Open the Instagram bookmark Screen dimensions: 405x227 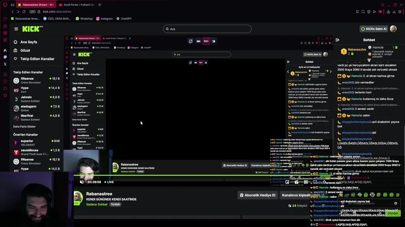click(x=104, y=19)
